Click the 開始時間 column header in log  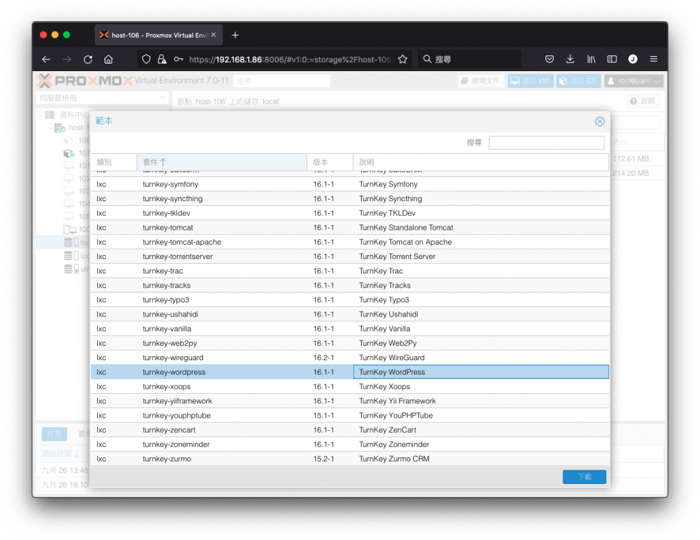[61, 453]
